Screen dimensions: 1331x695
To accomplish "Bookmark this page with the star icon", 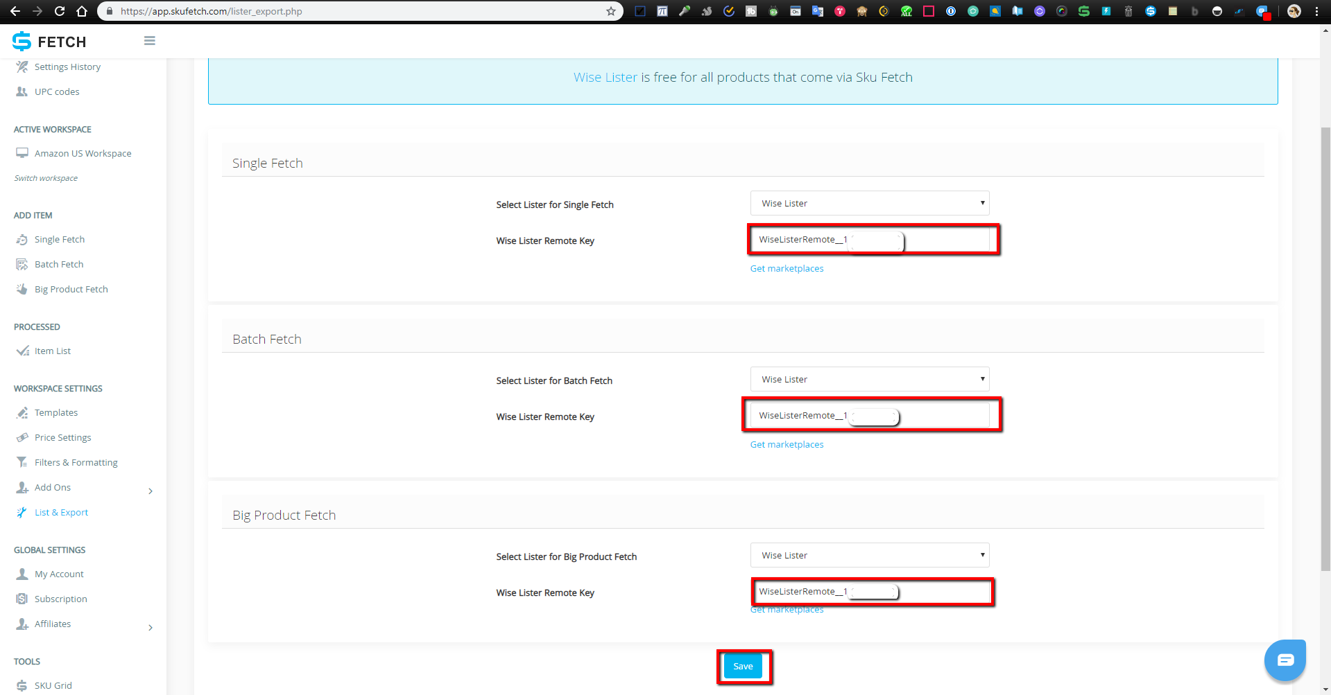I will [610, 11].
